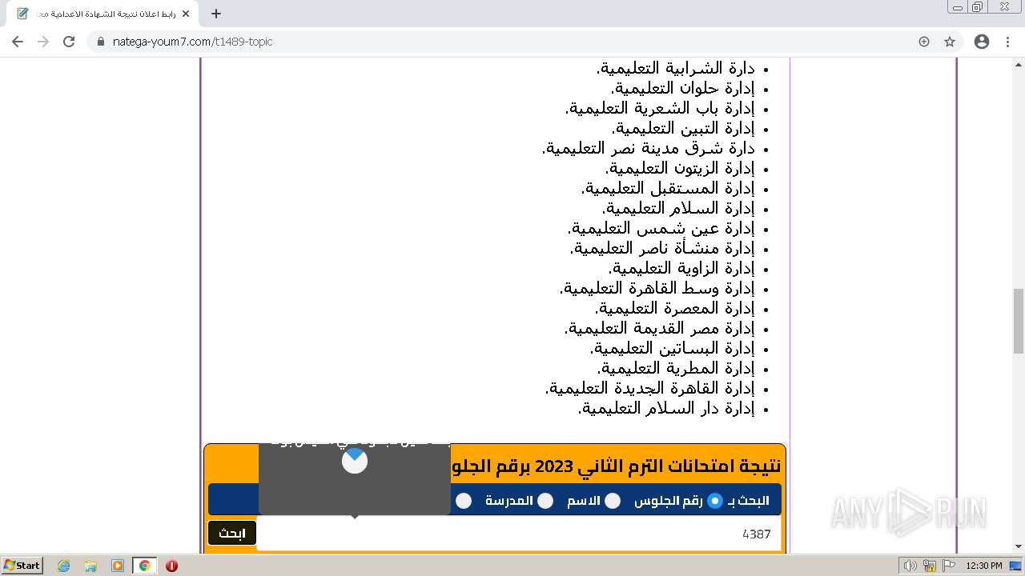1025x576 pixels.
Task: Click text إدارة الزيتون التعليمية
Action: click(680, 168)
